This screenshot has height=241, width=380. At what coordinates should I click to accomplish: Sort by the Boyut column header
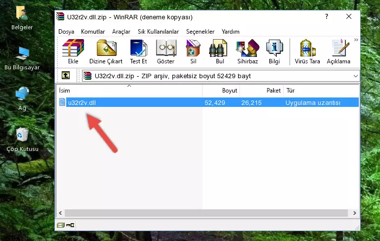pyautogui.click(x=221, y=91)
